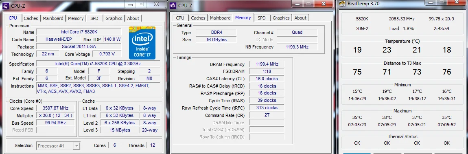Minimize the first CPU-Z window
The image size is (468, 154).
(131, 4)
